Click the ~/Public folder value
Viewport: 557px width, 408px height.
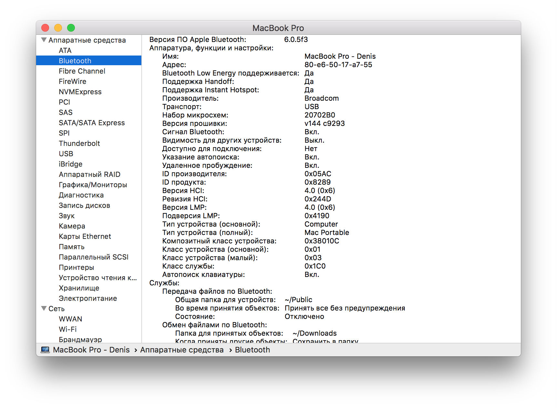point(299,300)
